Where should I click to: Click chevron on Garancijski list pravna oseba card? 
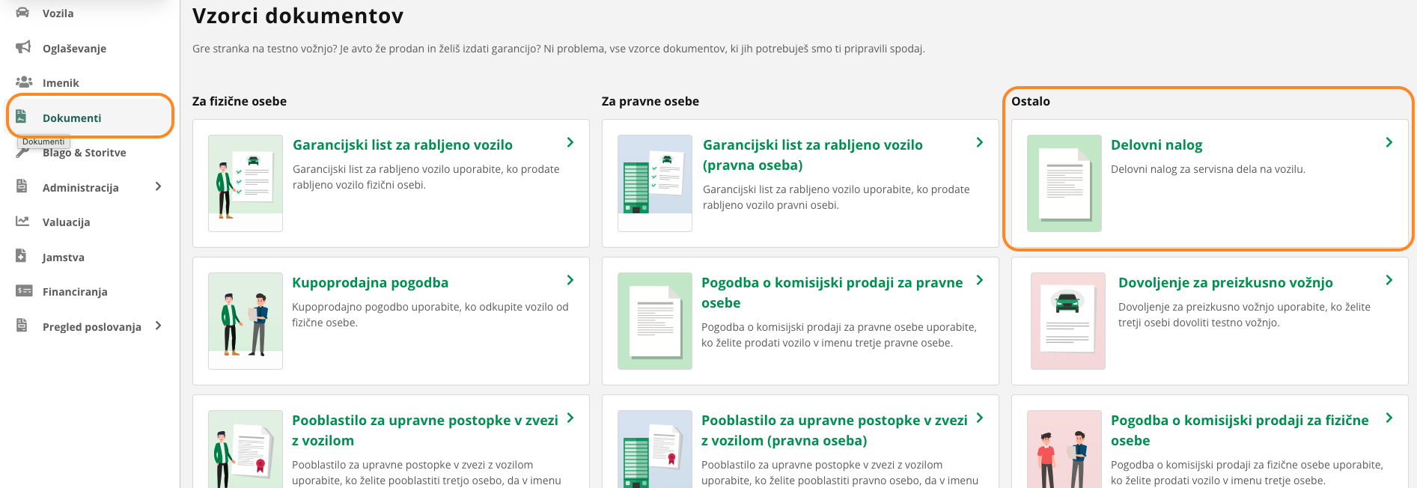pos(980,142)
